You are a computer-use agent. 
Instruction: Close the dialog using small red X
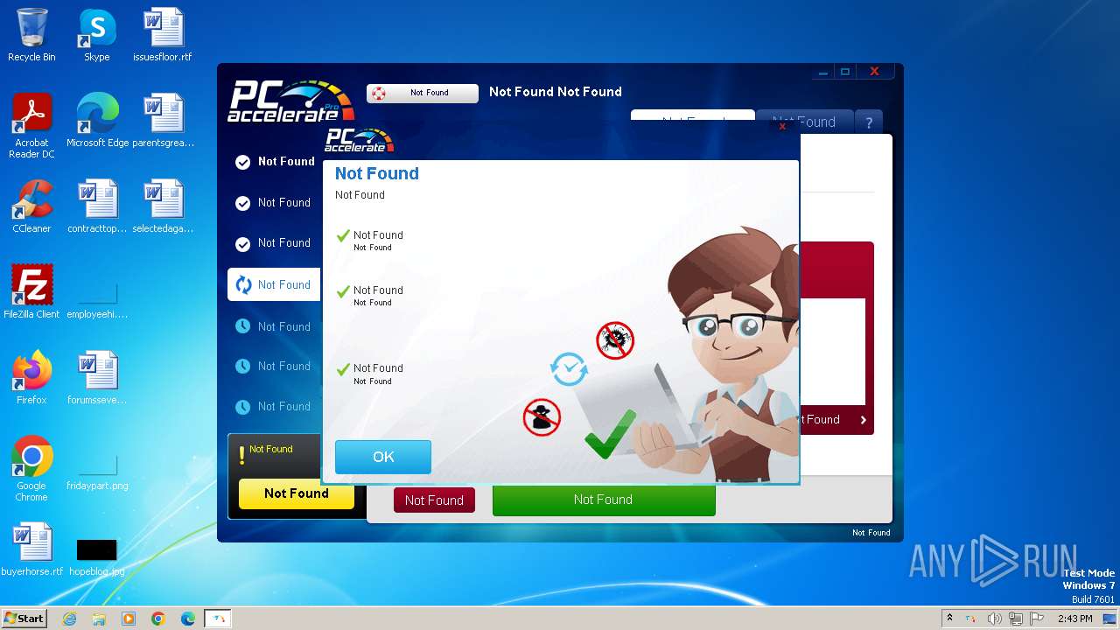point(782,127)
